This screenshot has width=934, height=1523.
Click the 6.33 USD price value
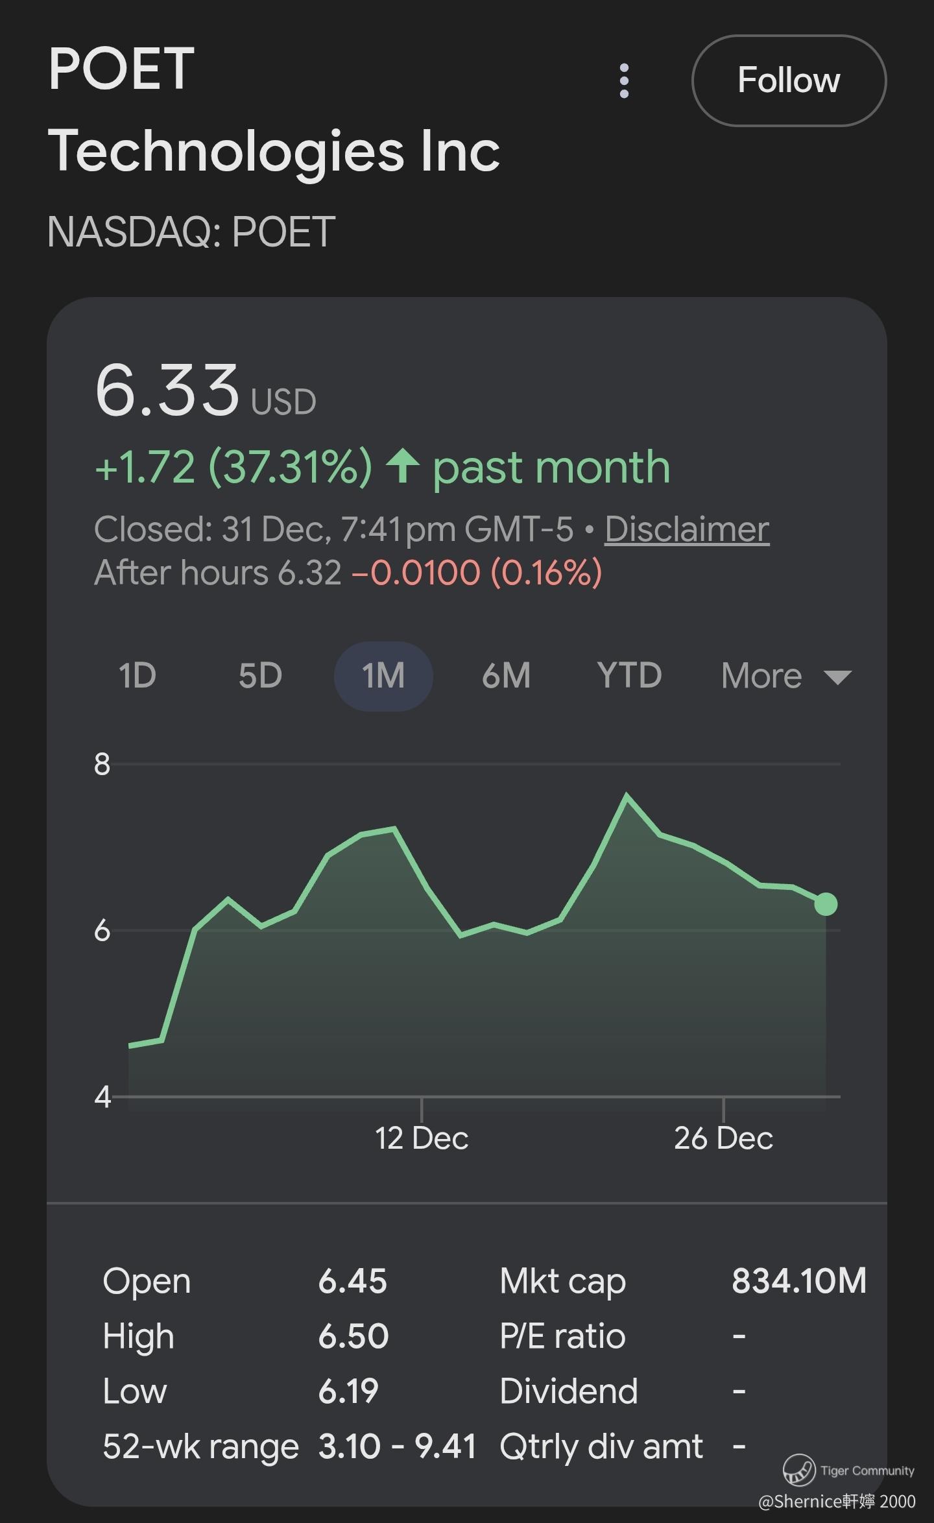click(x=167, y=390)
